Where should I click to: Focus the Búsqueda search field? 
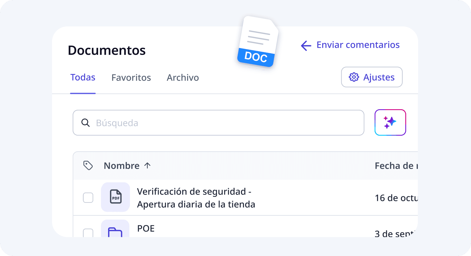coord(218,123)
